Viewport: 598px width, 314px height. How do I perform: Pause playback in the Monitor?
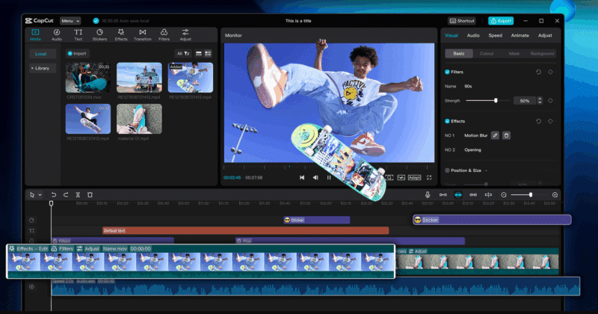tap(329, 177)
